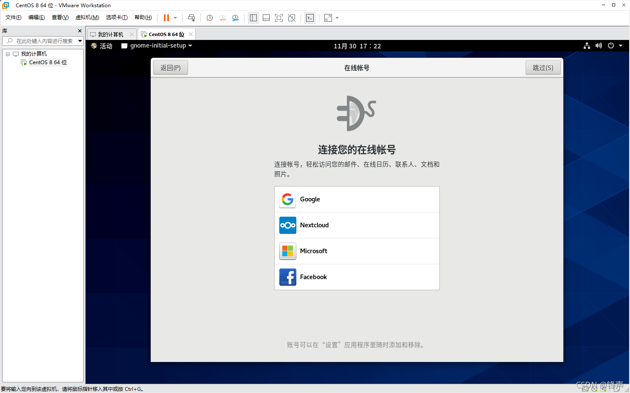Open the power options dropdown arrow beside pause
Image resolution: width=630 pixels, height=393 pixels.
[x=175, y=18]
